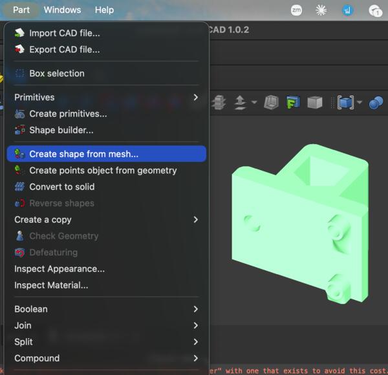This screenshot has width=388, height=375.
Task: Click the Create primitives icon
Action: [19, 114]
